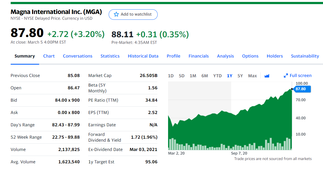The height and width of the screenshot is (174, 323).
Task: Click the trade prices disclaimer text
Action: (x=273, y=159)
